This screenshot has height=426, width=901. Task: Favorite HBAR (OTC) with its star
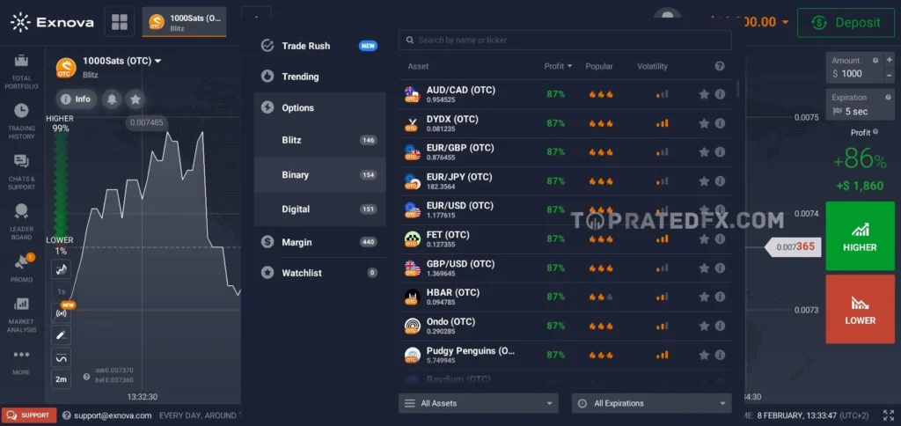pyautogui.click(x=704, y=297)
